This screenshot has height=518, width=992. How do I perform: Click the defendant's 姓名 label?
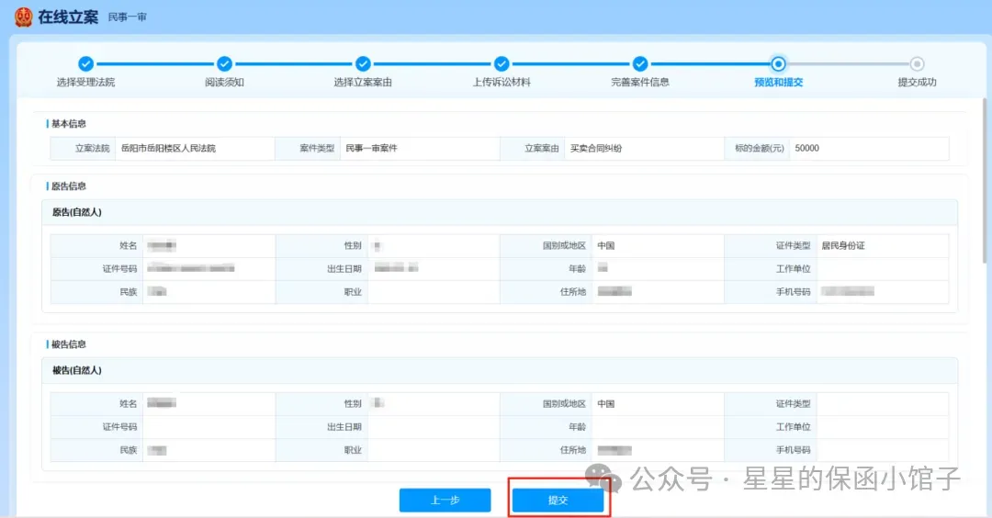(129, 404)
